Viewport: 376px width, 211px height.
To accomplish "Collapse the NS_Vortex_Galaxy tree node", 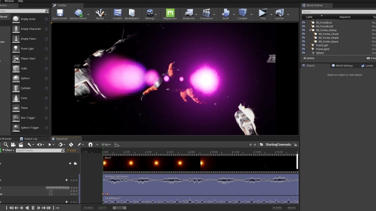I will coord(310,30).
